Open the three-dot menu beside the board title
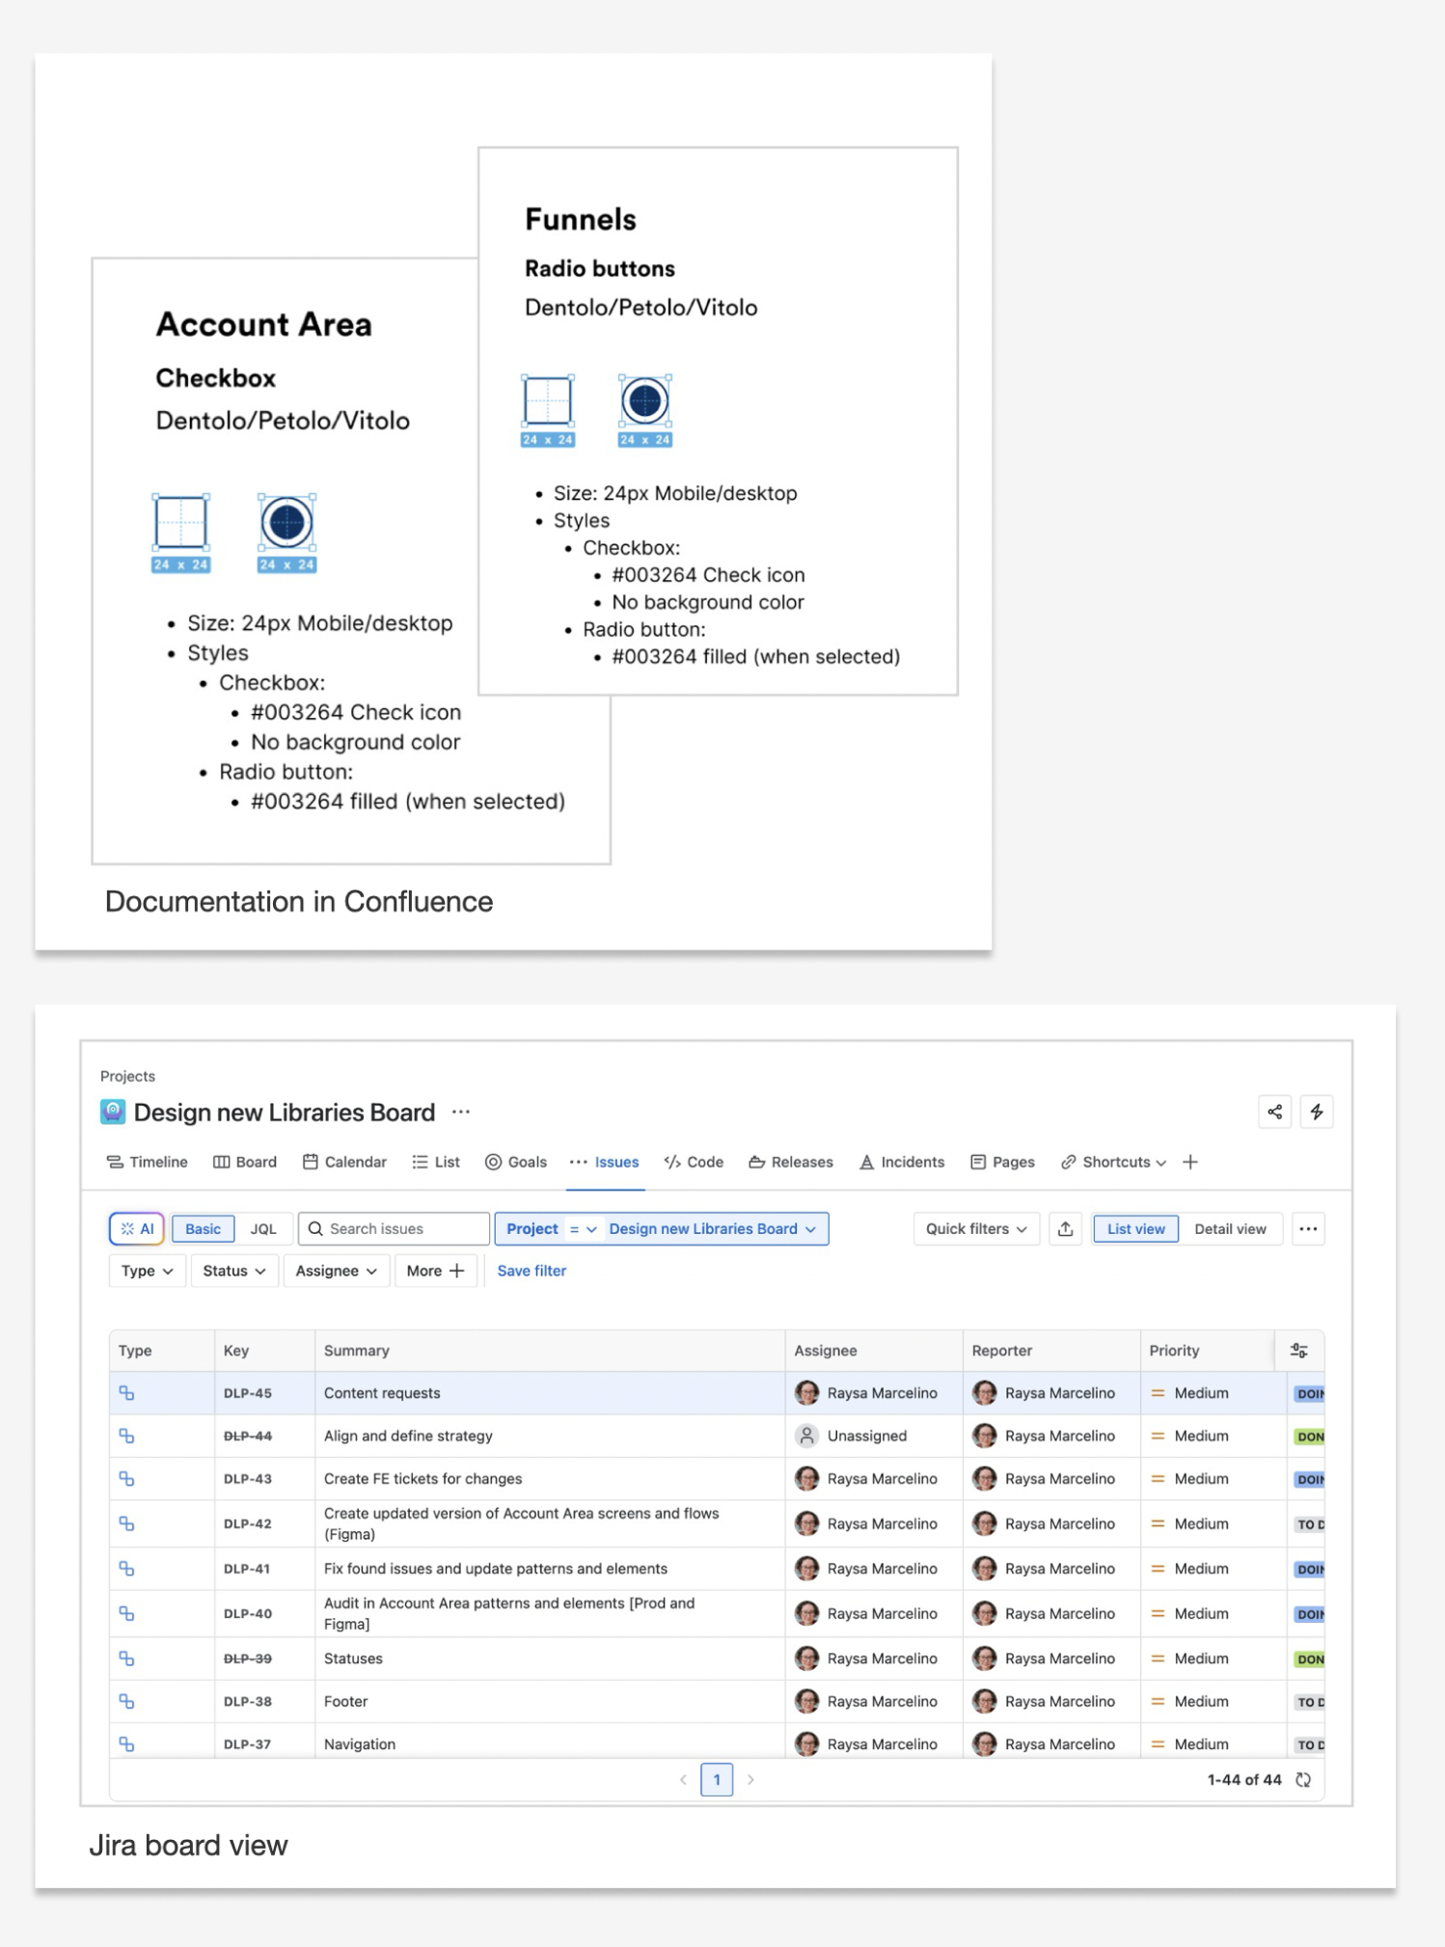This screenshot has width=1445, height=1947. [x=461, y=1111]
